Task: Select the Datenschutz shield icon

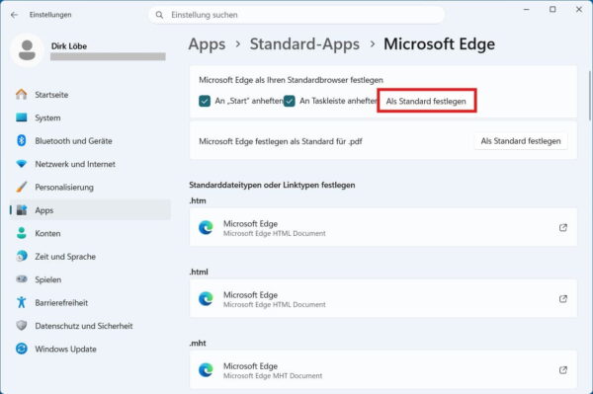Action: pos(22,325)
